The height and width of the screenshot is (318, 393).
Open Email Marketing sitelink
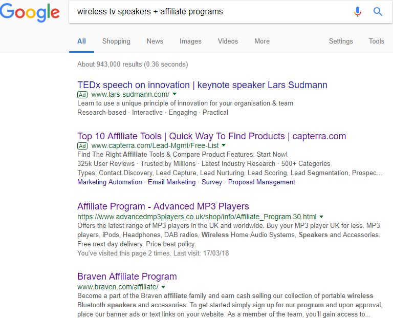pyautogui.click(x=172, y=182)
